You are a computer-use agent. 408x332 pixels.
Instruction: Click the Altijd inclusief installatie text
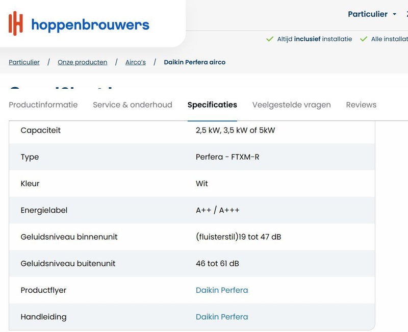(x=314, y=39)
